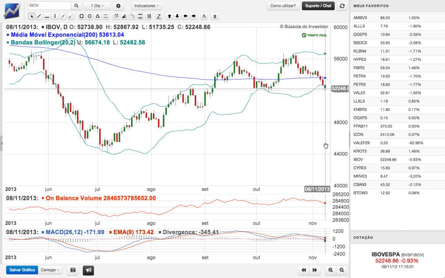This screenshot has height=278, width=445.
Task: Select KLBN4 in favorites list
Action: 398,51
